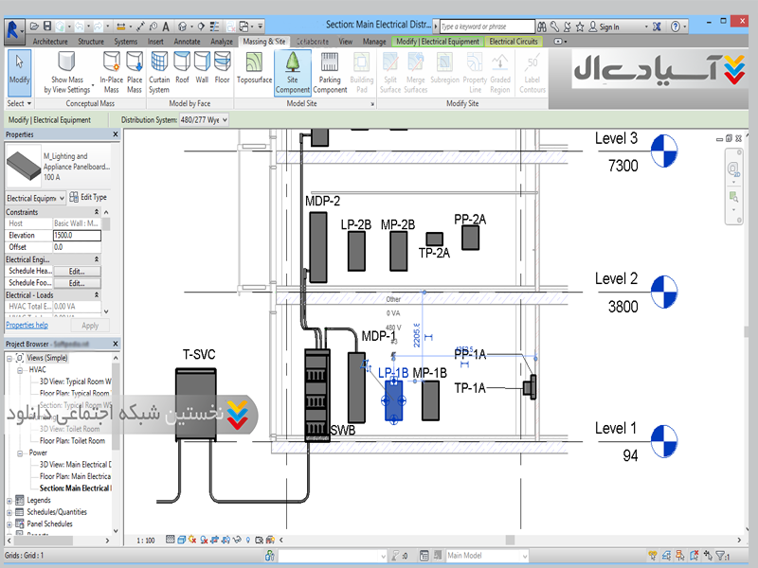
Task: Open the Properties help link
Action: [27, 325]
